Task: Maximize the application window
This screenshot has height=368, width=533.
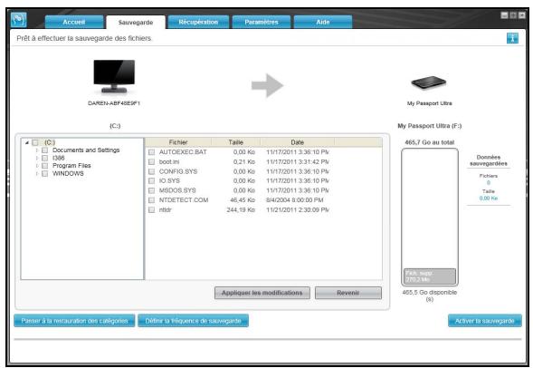Action: [x=513, y=15]
